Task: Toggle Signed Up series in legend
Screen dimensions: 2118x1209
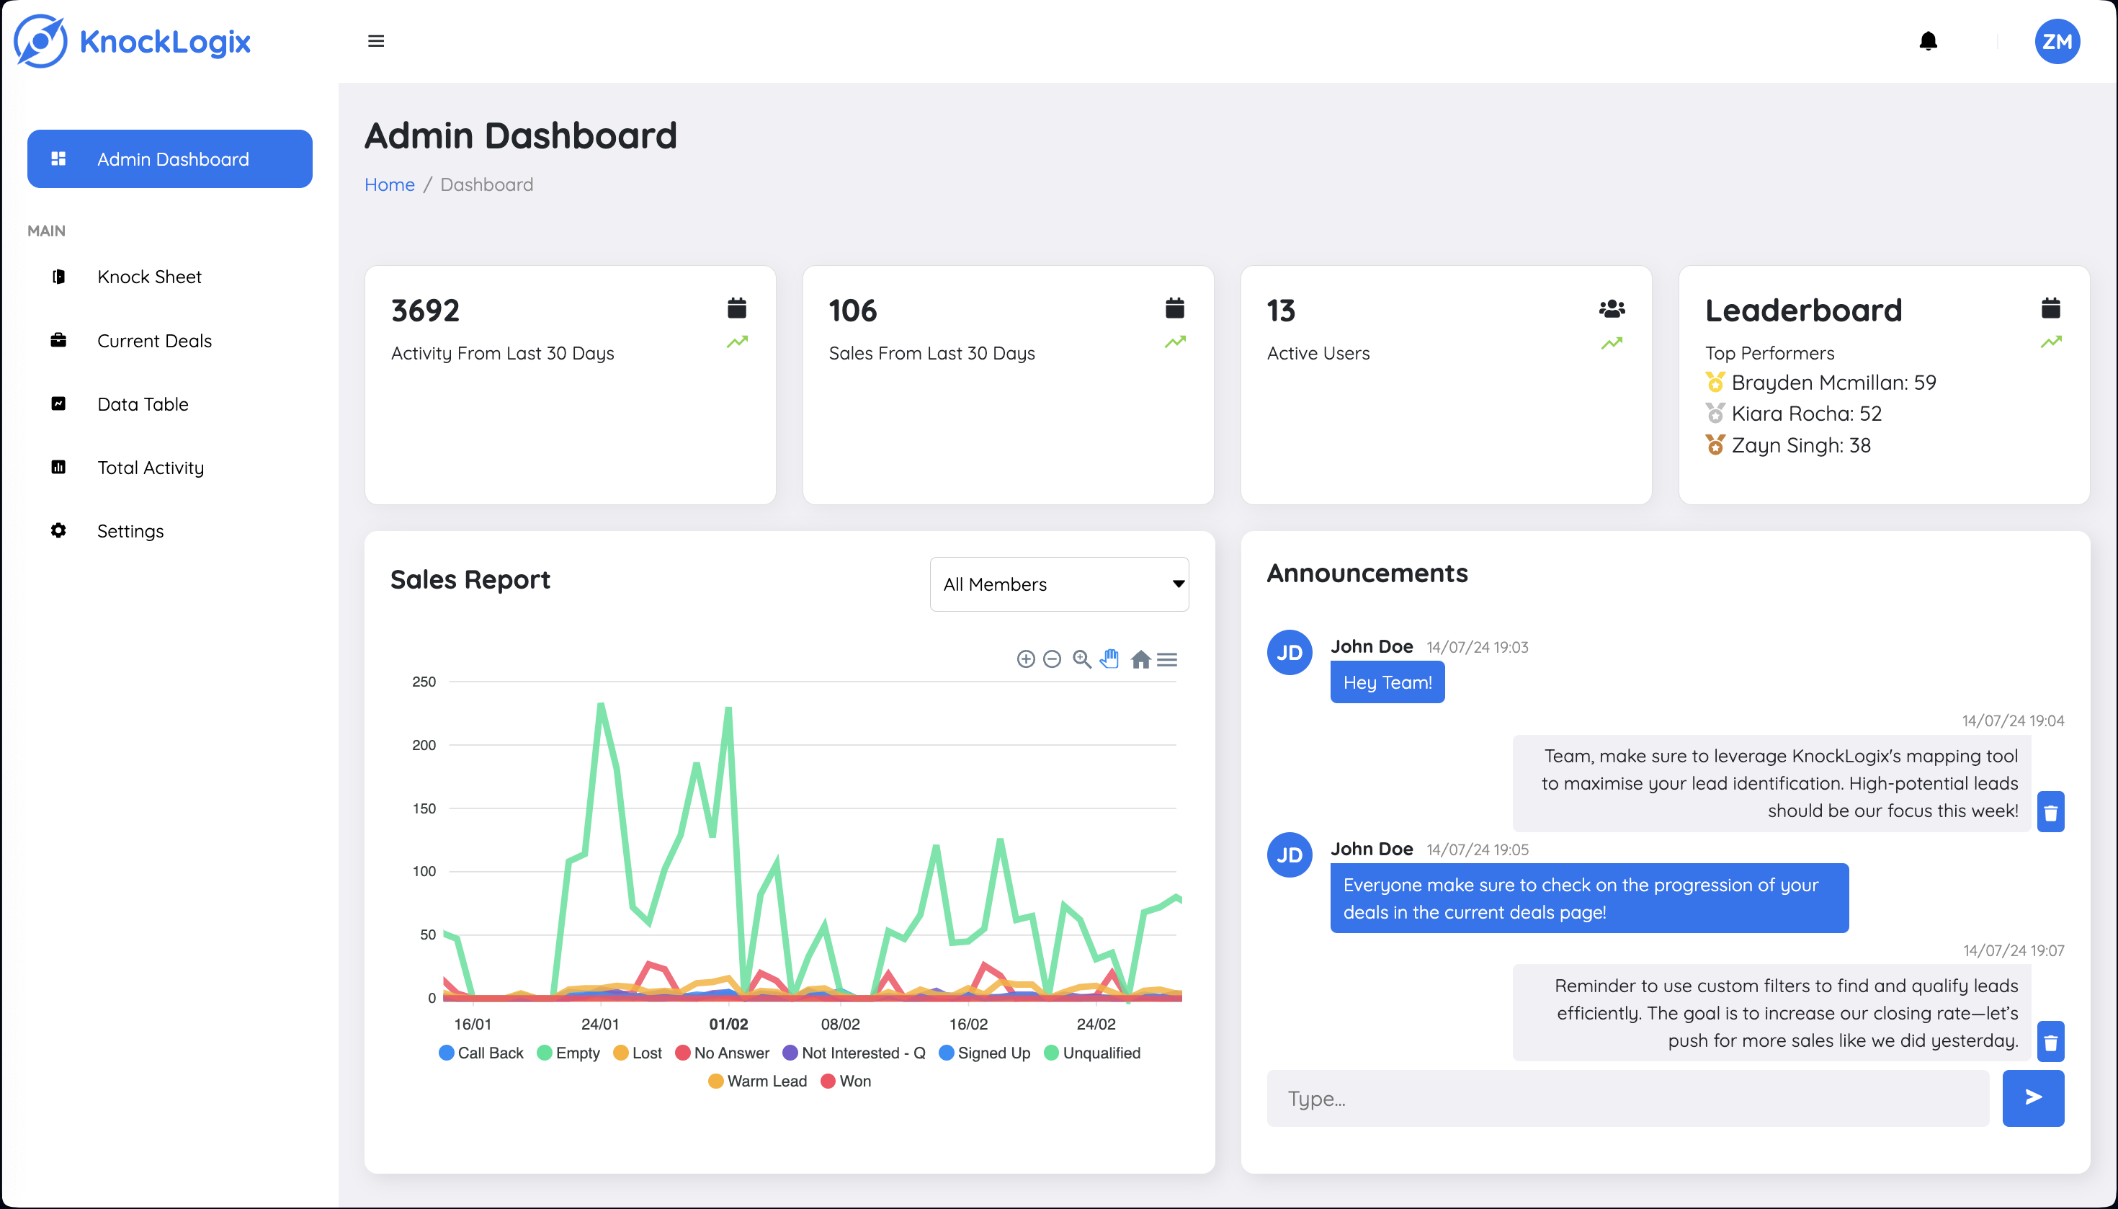Action: pyautogui.click(x=985, y=1053)
